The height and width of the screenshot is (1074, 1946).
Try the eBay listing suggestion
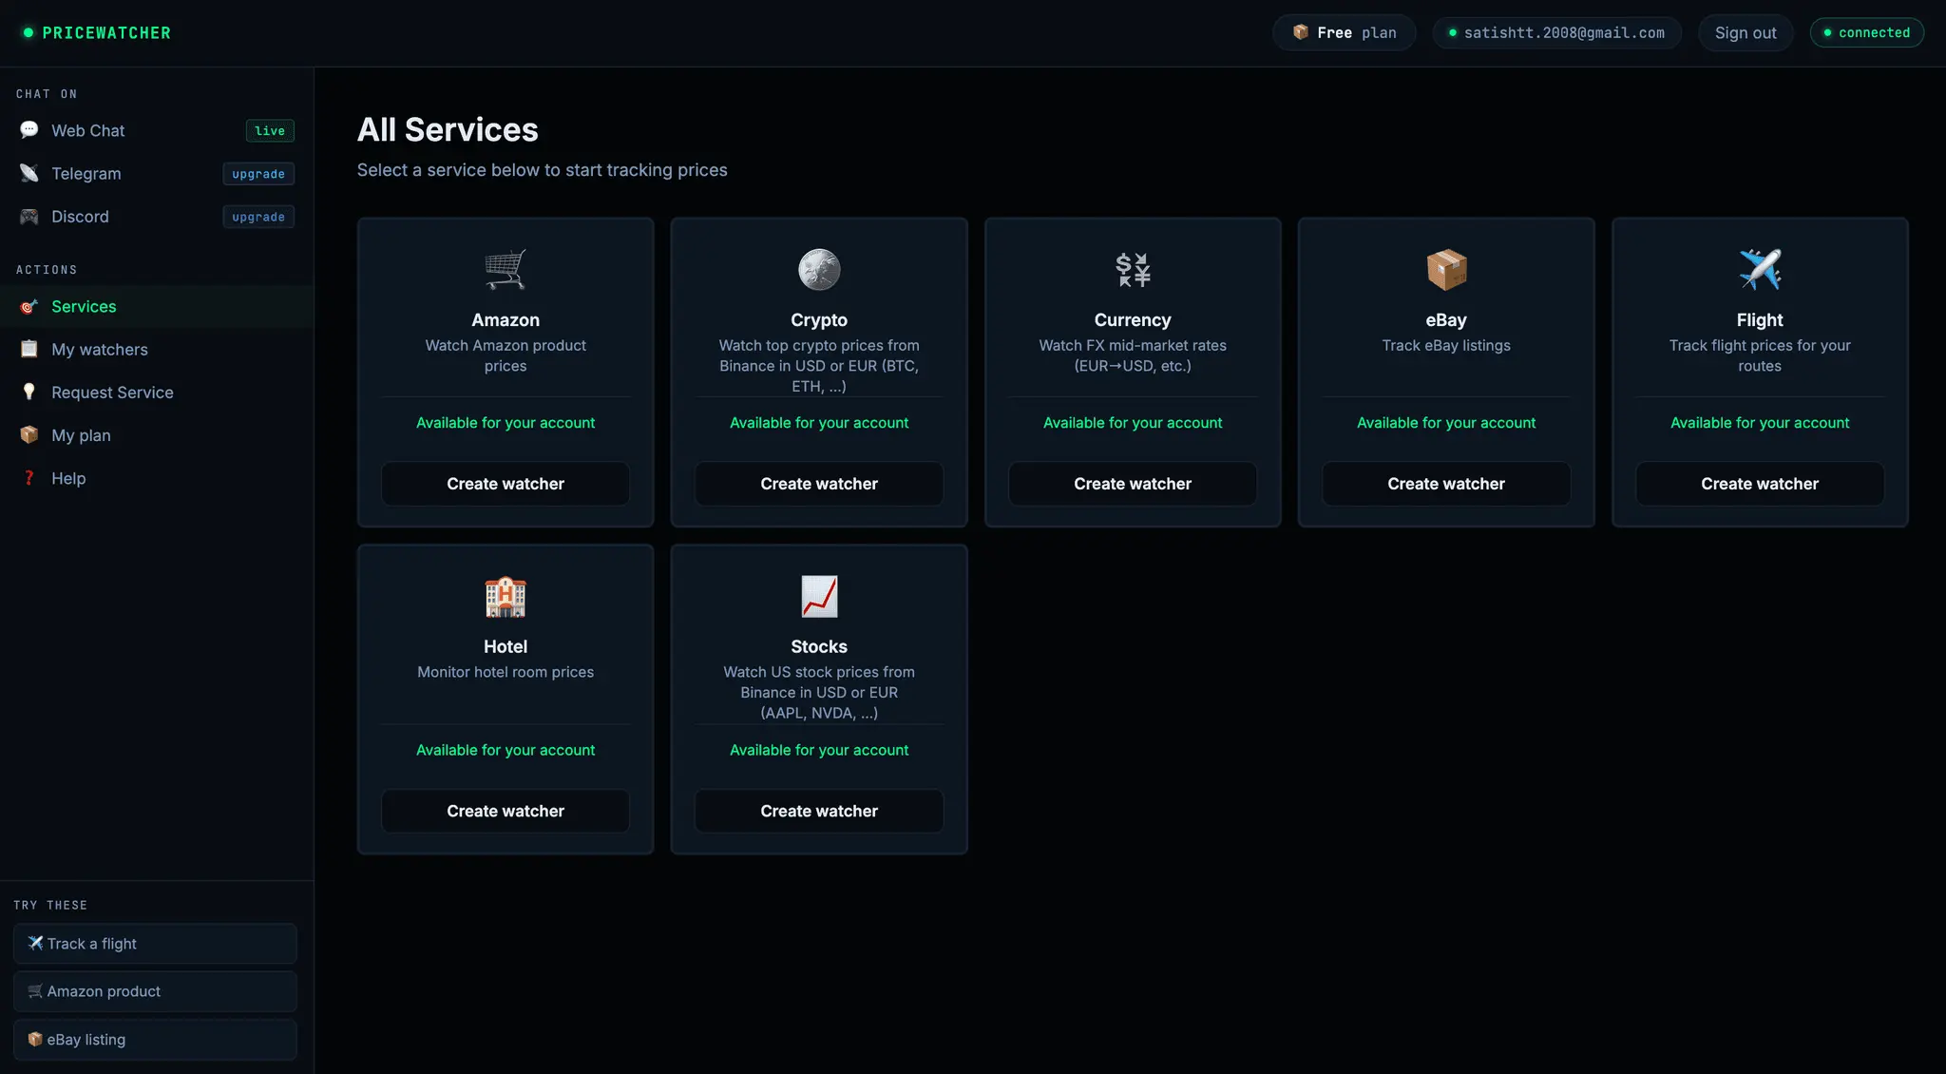point(155,1040)
